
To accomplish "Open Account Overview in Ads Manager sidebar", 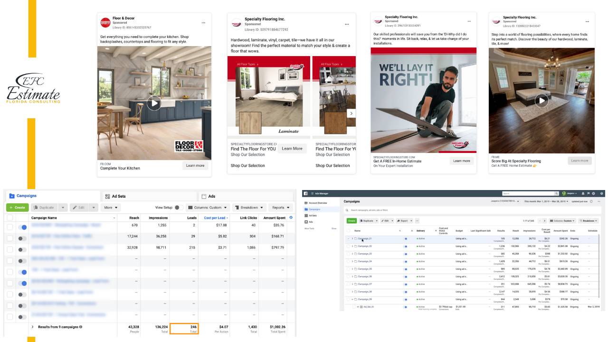I will pyautogui.click(x=318, y=203).
